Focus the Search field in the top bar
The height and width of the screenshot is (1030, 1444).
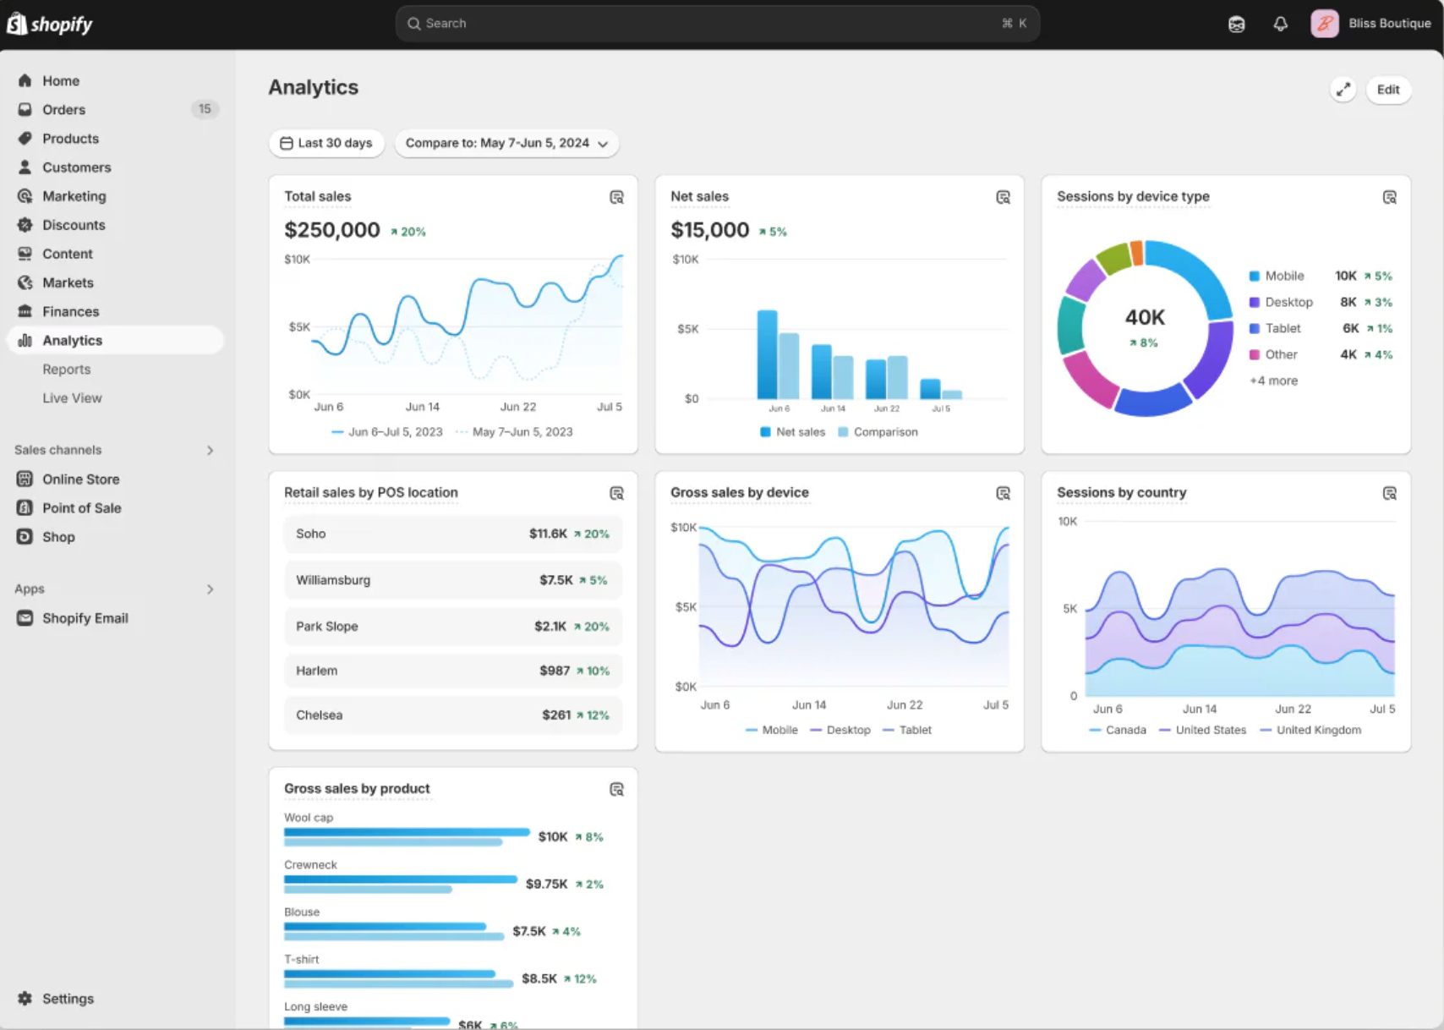tap(717, 24)
